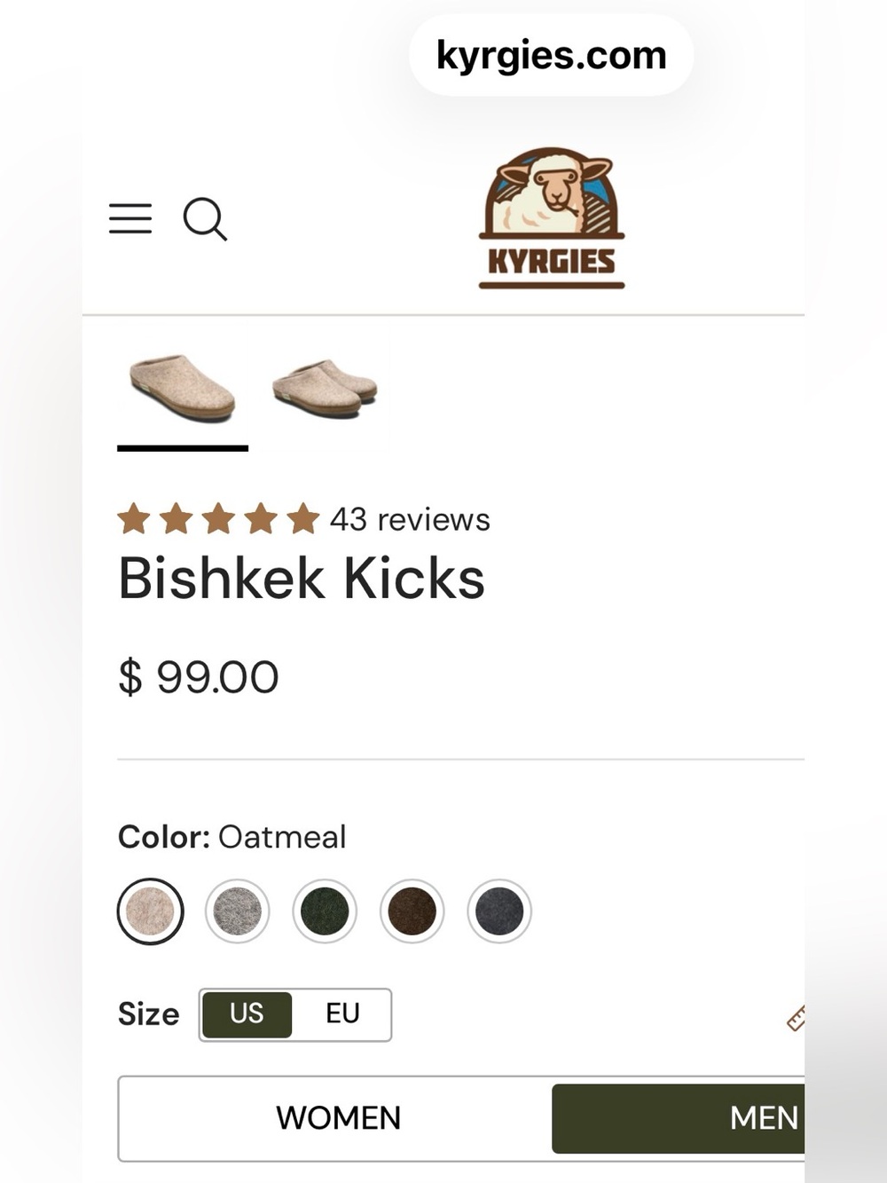Open size guide ruler icon
This screenshot has height=1183, width=887.
pos(796,1018)
